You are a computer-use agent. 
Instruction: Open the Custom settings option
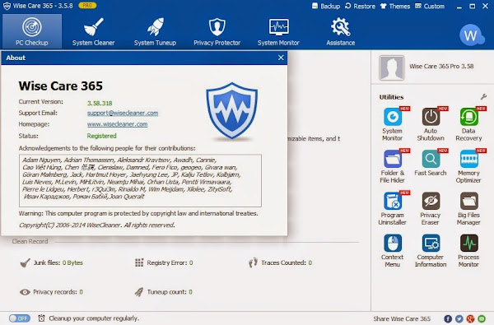tap(430, 6)
